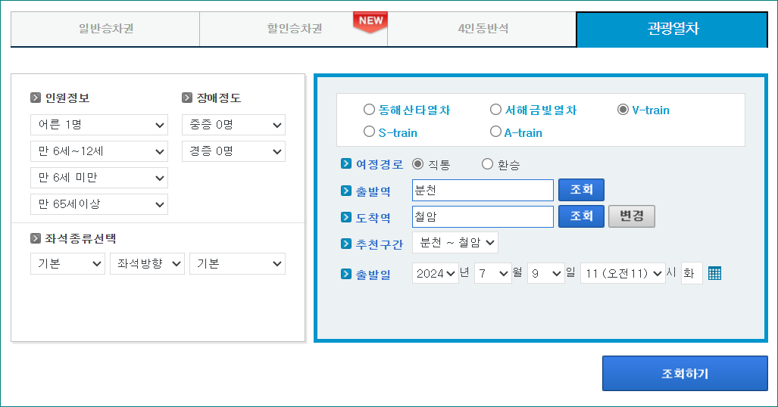The image size is (778, 407).
Task: Open the 분천 ~ 철암 recommended section dropdown
Action: click(455, 242)
